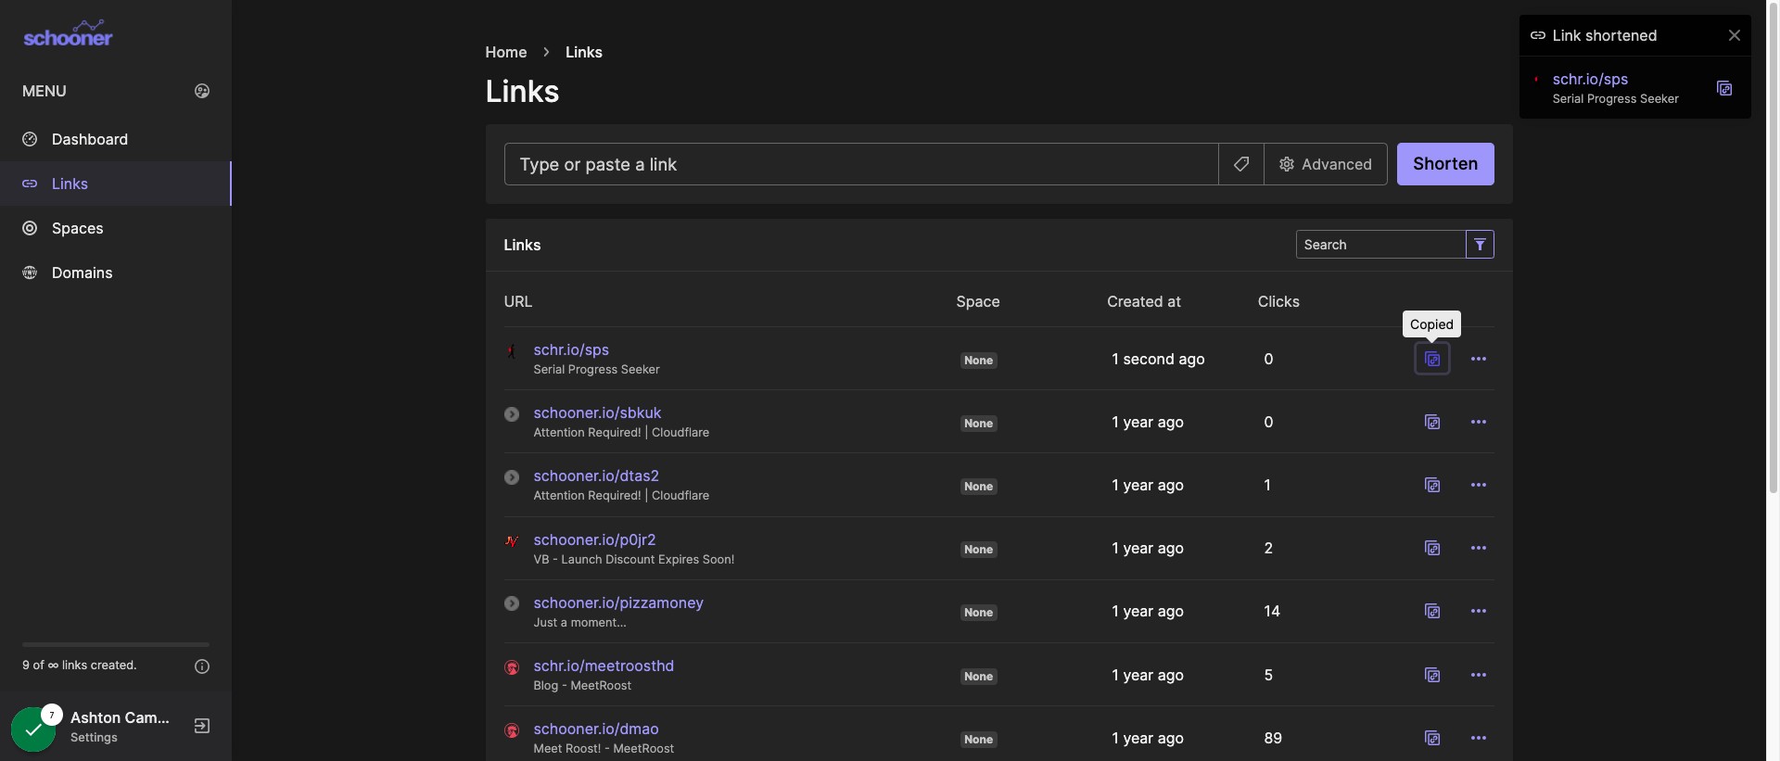Image resolution: width=1780 pixels, height=761 pixels.
Task: Copy the schooner.io/sbkuk link
Action: click(1432, 422)
